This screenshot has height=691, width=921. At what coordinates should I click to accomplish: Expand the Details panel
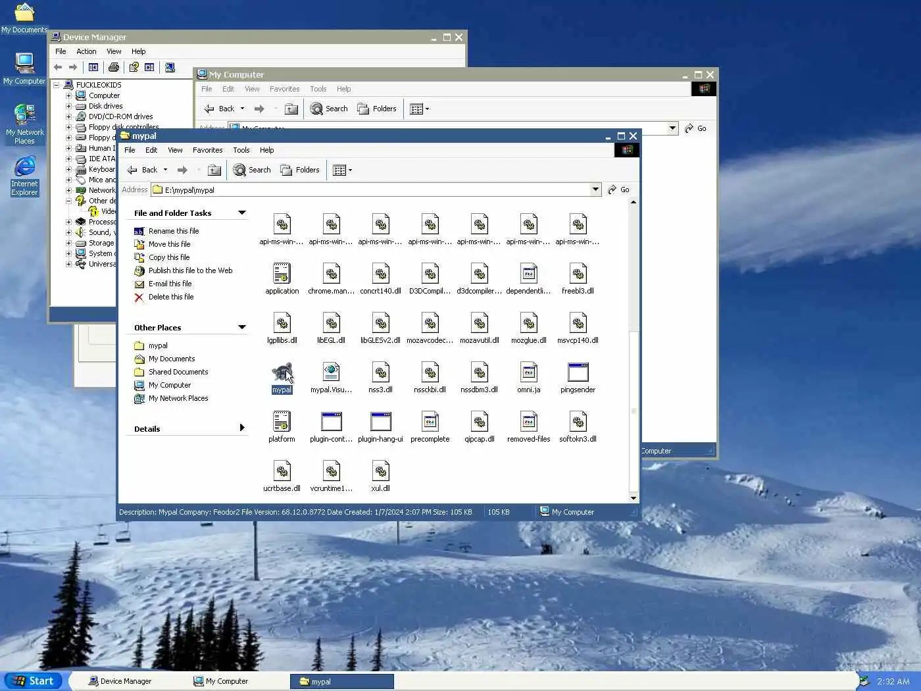[x=242, y=428]
